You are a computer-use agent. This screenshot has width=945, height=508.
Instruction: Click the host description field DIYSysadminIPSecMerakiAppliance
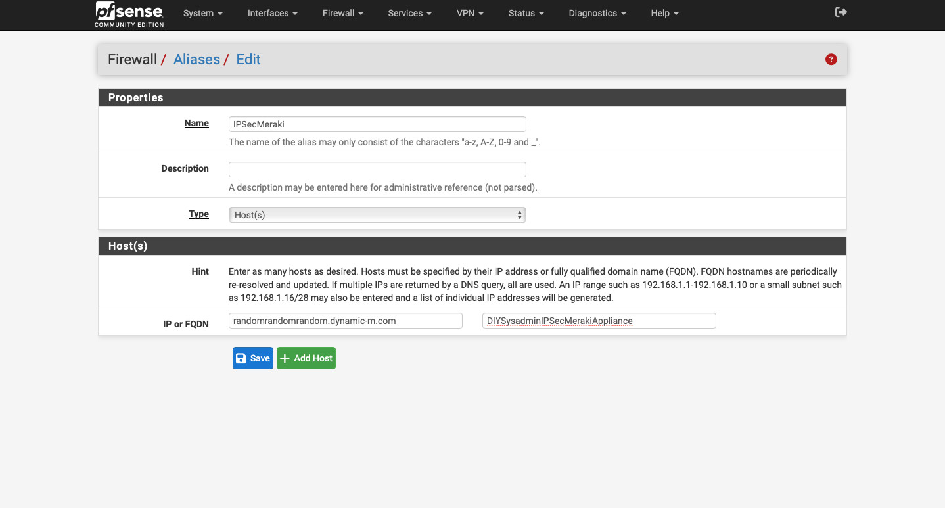pos(599,321)
